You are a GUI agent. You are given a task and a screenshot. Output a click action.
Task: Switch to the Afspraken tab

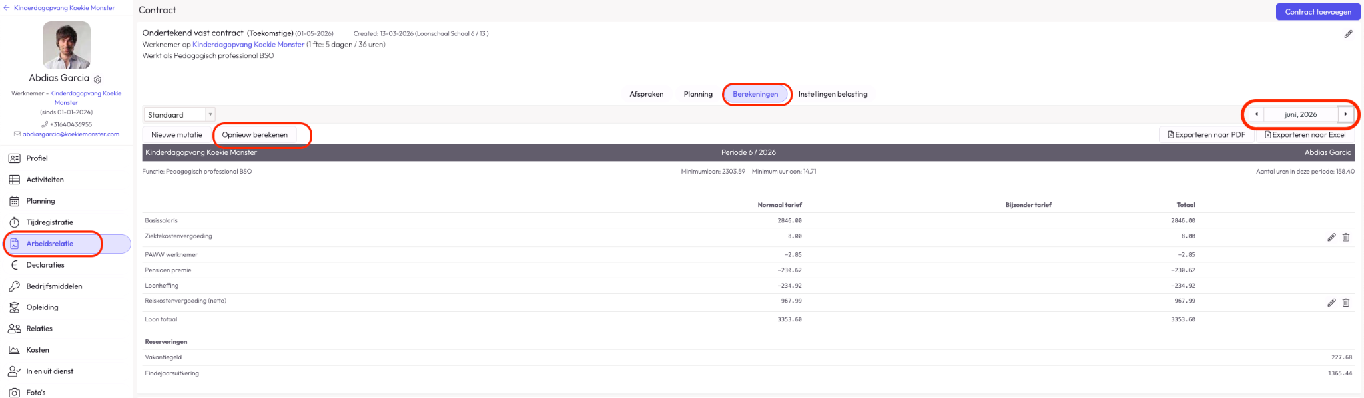click(646, 94)
